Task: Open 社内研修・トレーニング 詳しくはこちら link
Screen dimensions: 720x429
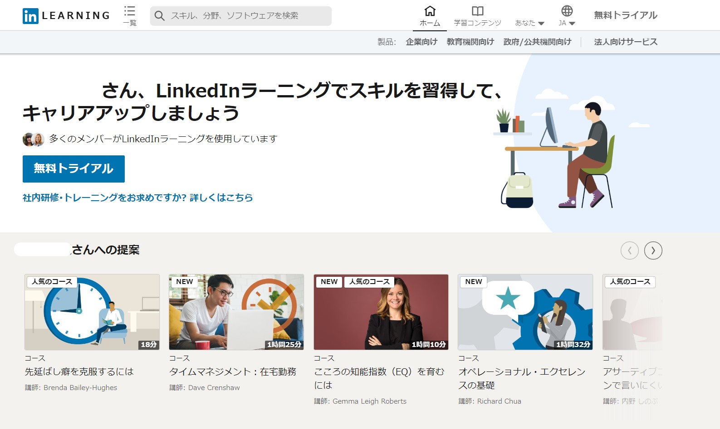Action: (x=137, y=198)
